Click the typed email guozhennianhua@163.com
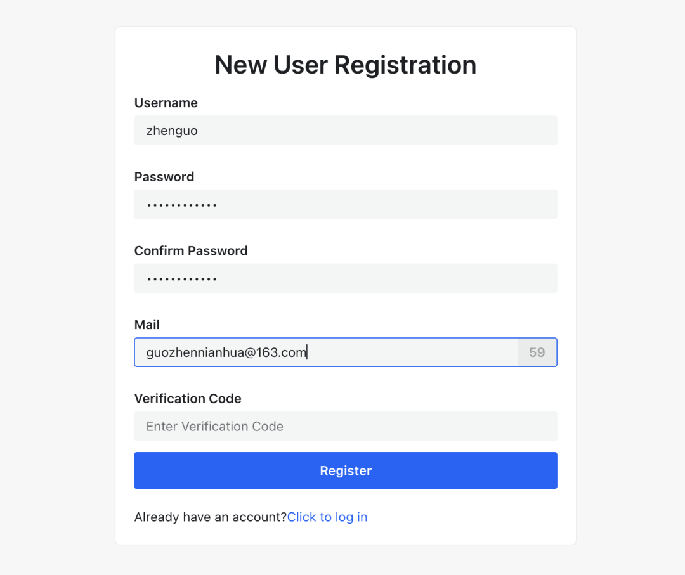The height and width of the screenshot is (575, 685). (226, 352)
